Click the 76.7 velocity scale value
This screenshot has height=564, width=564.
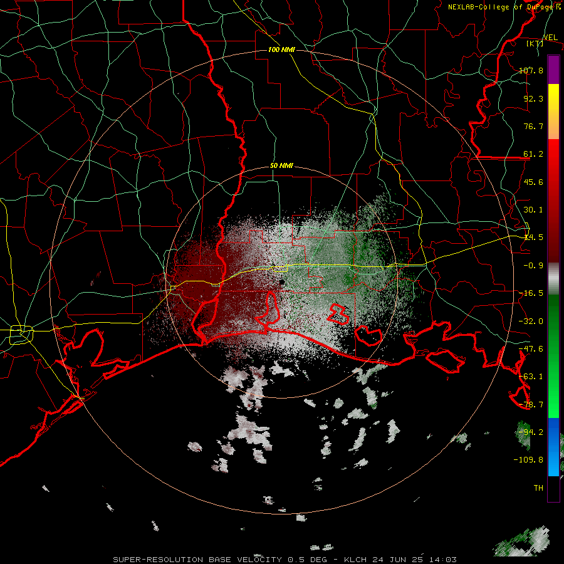pos(533,126)
